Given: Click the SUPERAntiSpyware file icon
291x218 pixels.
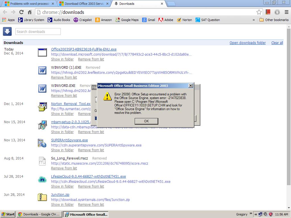Looking at the screenshot, I should click(x=42, y=143).
